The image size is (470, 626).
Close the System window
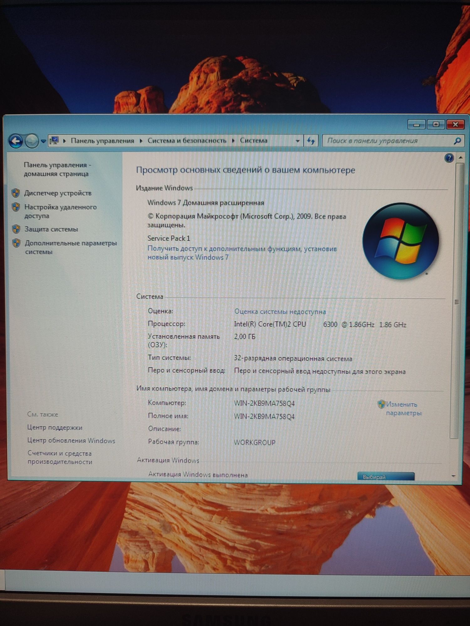click(455, 125)
